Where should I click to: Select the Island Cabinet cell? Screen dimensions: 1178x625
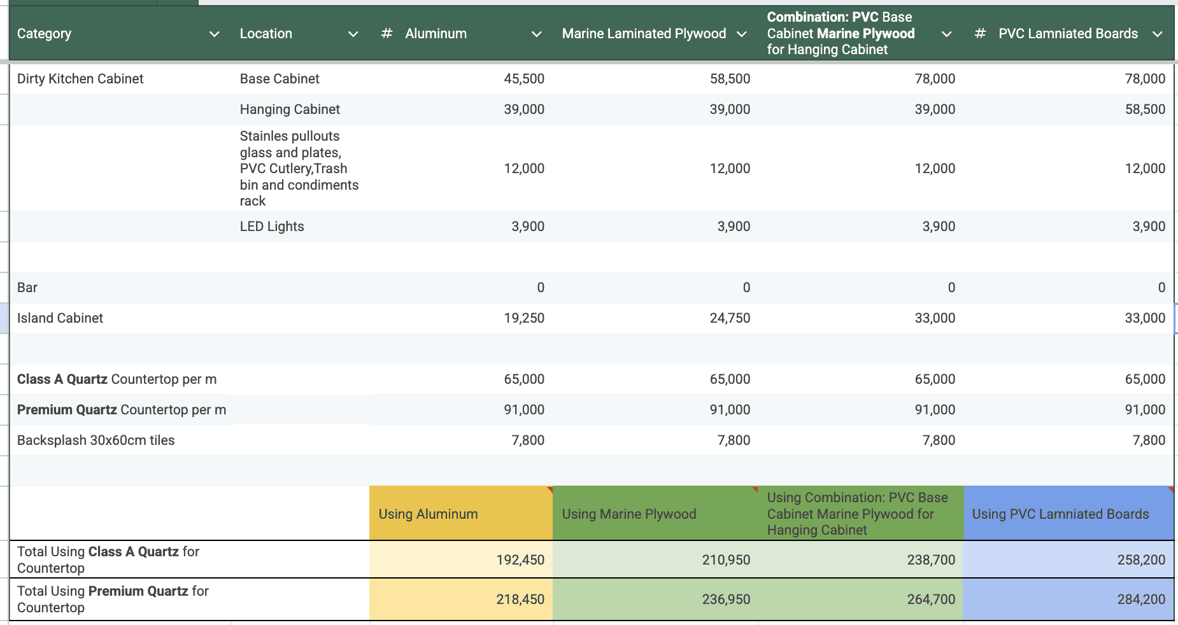120,318
